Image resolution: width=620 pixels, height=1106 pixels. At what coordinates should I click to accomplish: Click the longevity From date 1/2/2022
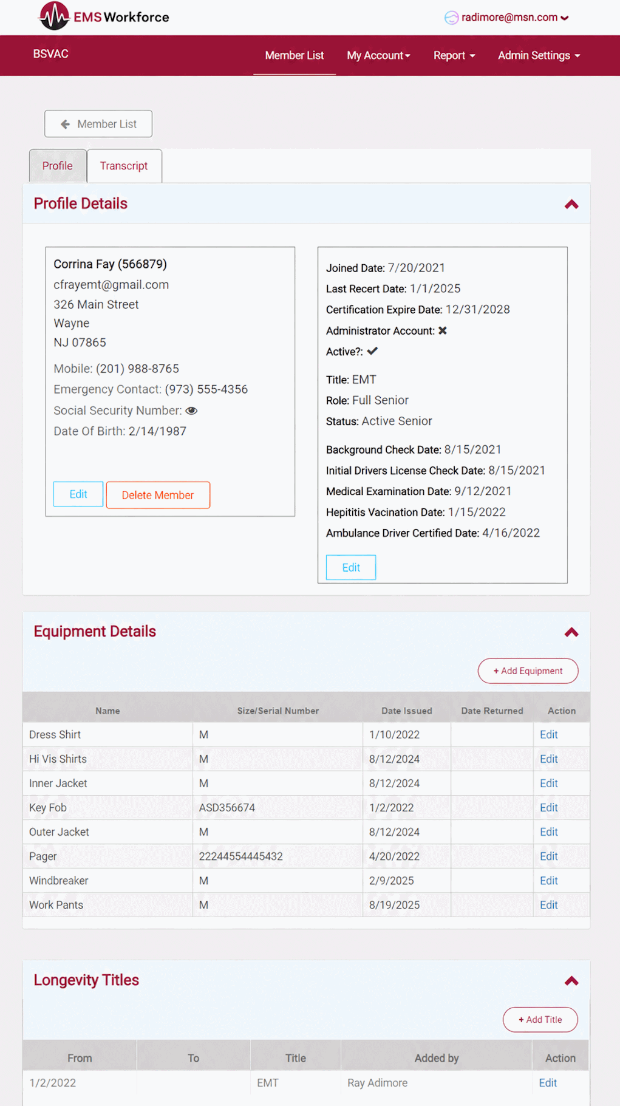53,1083
